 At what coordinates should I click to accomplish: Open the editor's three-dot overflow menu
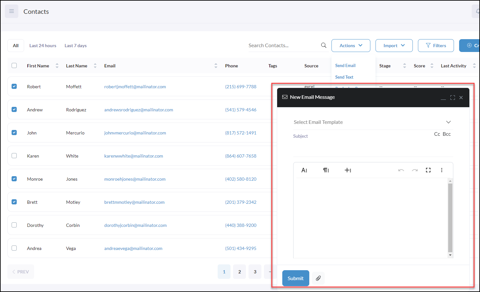442,170
